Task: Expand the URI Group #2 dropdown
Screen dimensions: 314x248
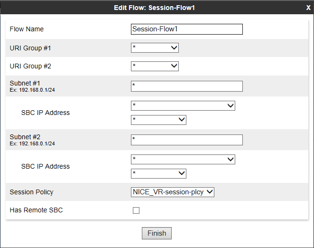Action: tap(155, 66)
